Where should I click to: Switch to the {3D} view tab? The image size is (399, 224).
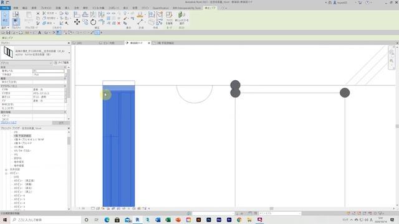(79, 43)
